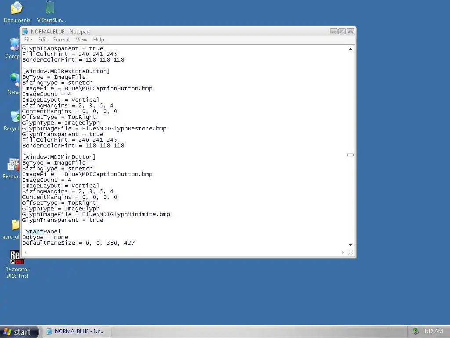
Task: Open the View menu
Action: pyautogui.click(x=81, y=40)
